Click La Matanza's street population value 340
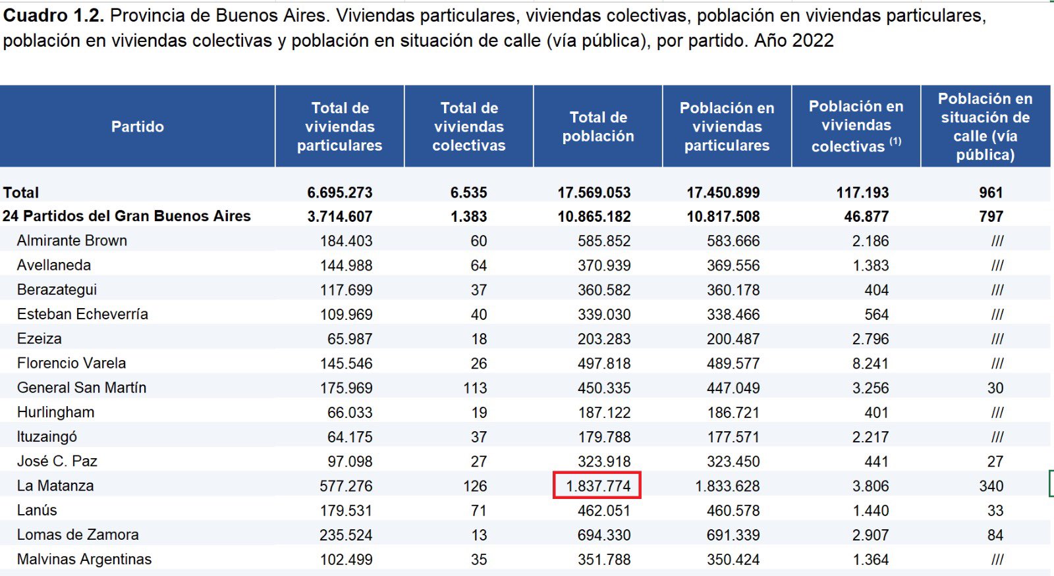The width and height of the screenshot is (1054, 576). click(x=991, y=486)
